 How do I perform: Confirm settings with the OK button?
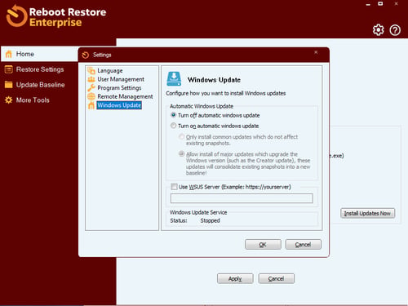pyautogui.click(x=263, y=245)
